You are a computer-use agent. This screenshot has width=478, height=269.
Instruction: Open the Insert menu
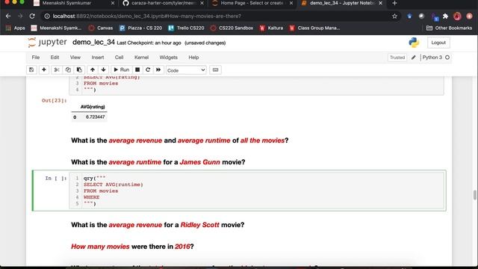(x=98, y=58)
